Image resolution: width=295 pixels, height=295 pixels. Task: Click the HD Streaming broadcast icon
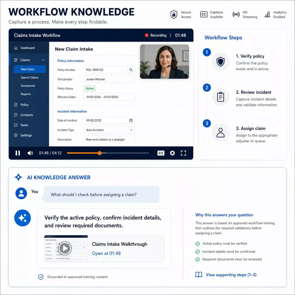236,14
